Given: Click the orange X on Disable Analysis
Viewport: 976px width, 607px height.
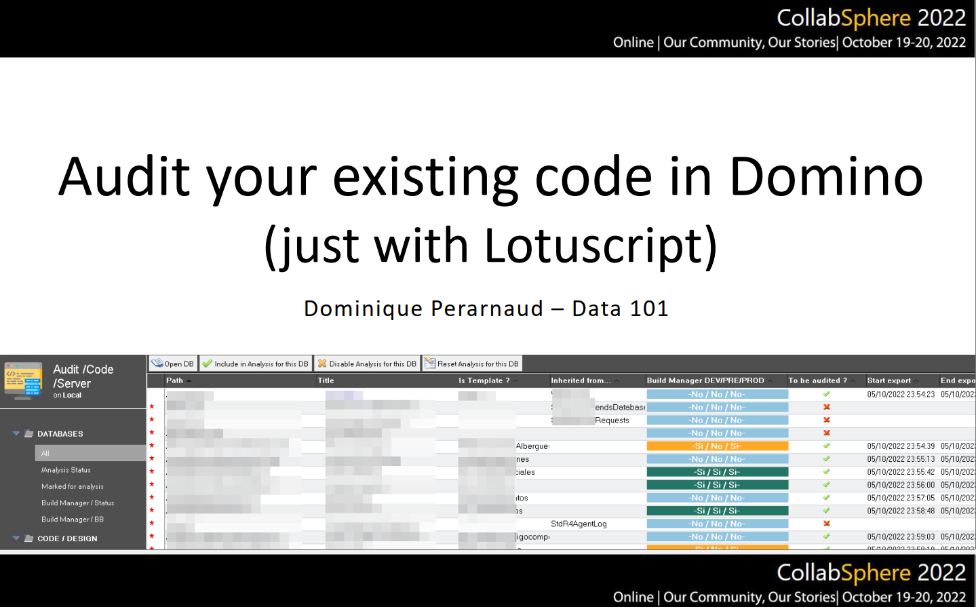Looking at the screenshot, I should tap(322, 364).
